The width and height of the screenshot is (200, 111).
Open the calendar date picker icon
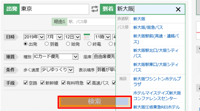point(87,37)
